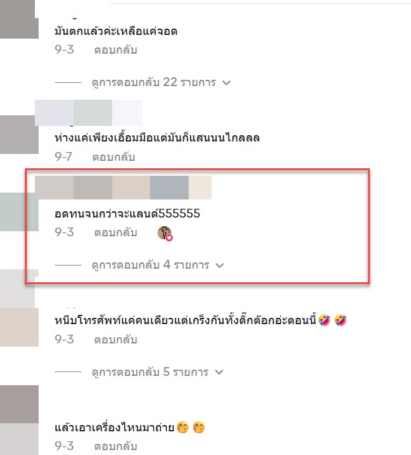Expand ดูการตอบกลับ 22 รายการ replies
This screenshot has height=455, width=411.
(154, 82)
